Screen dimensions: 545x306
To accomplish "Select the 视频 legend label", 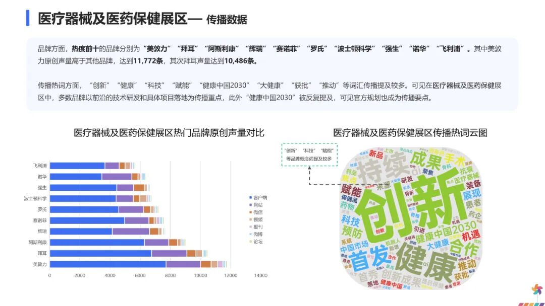I will tap(258, 220).
